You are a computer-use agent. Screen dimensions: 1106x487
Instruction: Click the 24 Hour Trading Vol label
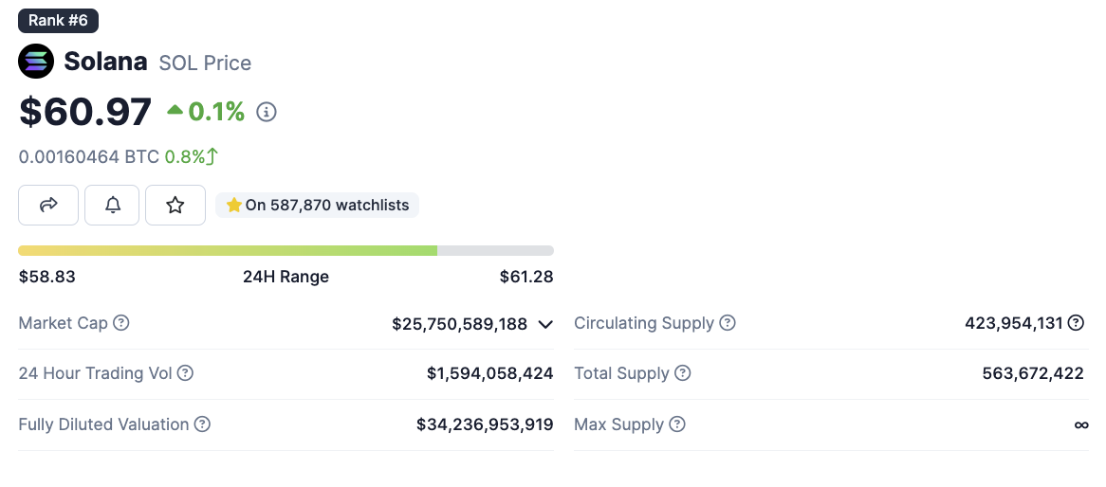click(95, 372)
